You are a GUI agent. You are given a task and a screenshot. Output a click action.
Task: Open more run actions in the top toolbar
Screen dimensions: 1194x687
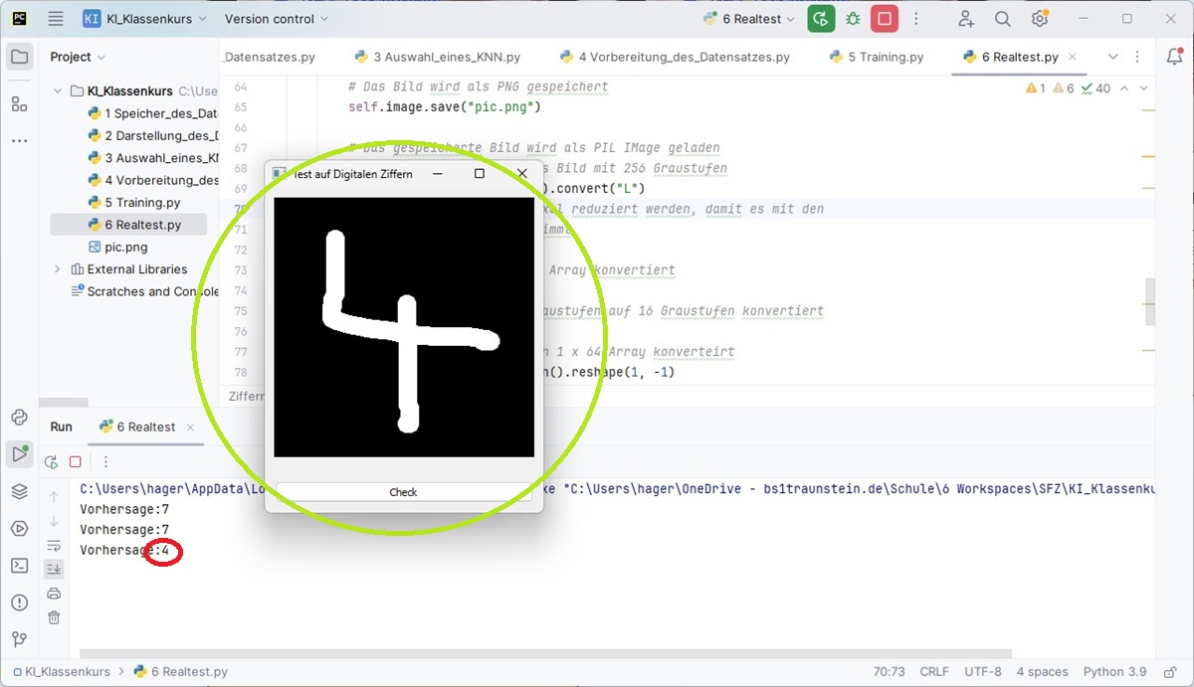(915, 19)
